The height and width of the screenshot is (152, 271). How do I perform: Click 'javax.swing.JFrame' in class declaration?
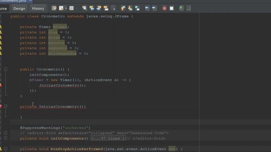(107, 16)
